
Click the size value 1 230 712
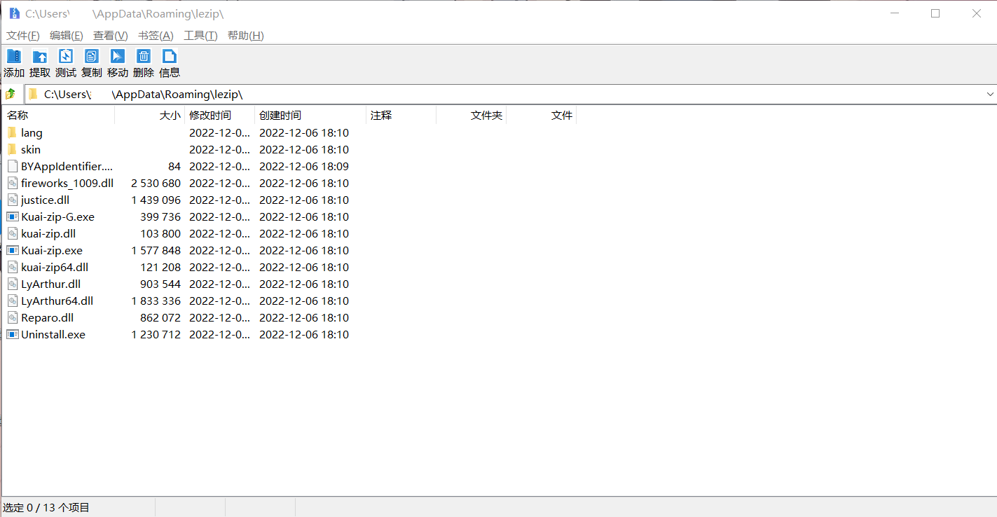pyautogui.click(x=156, y=334)
